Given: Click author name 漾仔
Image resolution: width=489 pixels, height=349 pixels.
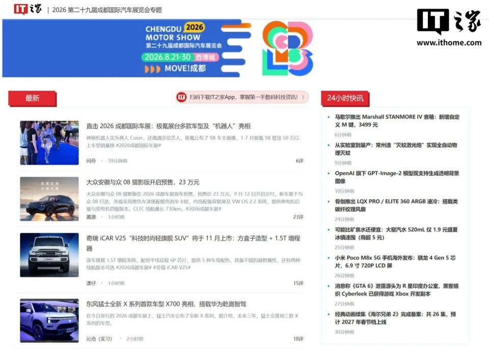Looking at the screenshot, I should click(91, 283).
